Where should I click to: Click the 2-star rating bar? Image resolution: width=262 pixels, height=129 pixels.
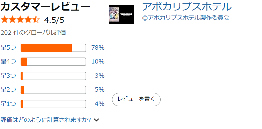tap(53, 90)
